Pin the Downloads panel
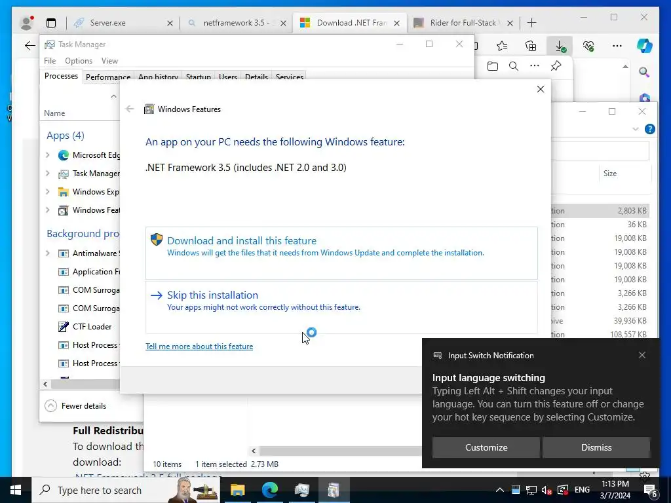This screenshot has width=671, height=503. click(556, 66)
